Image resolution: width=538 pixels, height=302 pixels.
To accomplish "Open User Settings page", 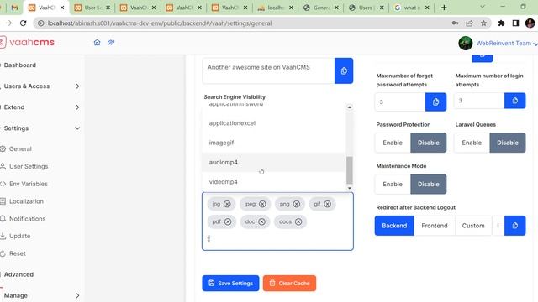I will 29,166.
